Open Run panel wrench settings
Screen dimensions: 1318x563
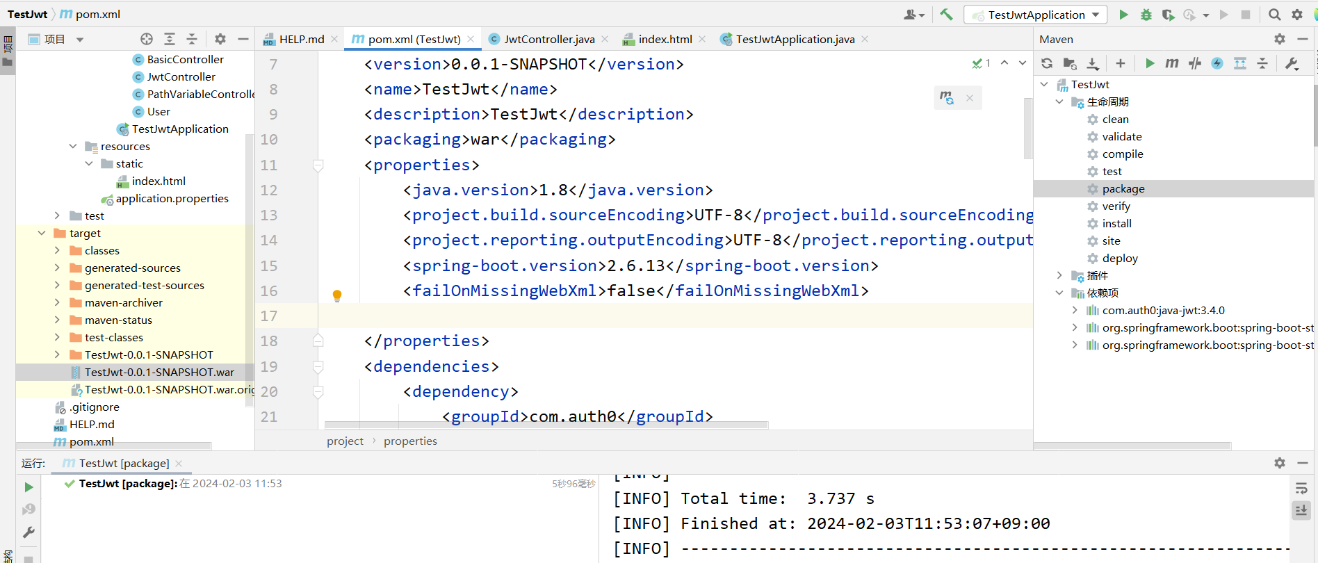coord(29,532)
